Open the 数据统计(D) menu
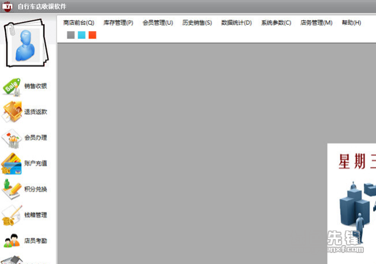 [236, 23]
